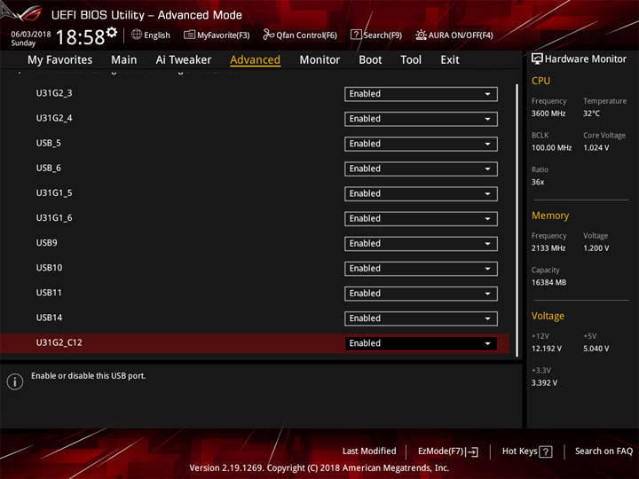Click the Hardware Monitor heading

[585, 59]
